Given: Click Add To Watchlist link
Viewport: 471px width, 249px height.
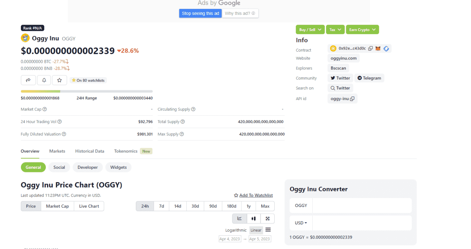Looking at the screenshot, I should (x=256, y=195).
